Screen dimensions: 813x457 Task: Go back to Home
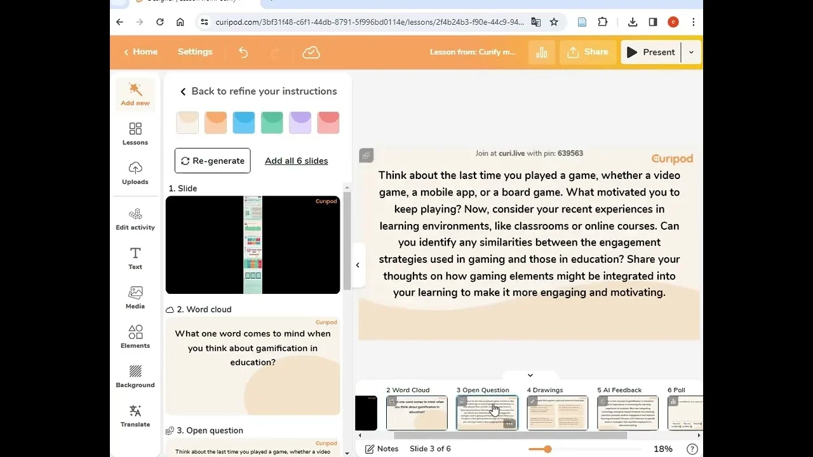coord(140,52)
